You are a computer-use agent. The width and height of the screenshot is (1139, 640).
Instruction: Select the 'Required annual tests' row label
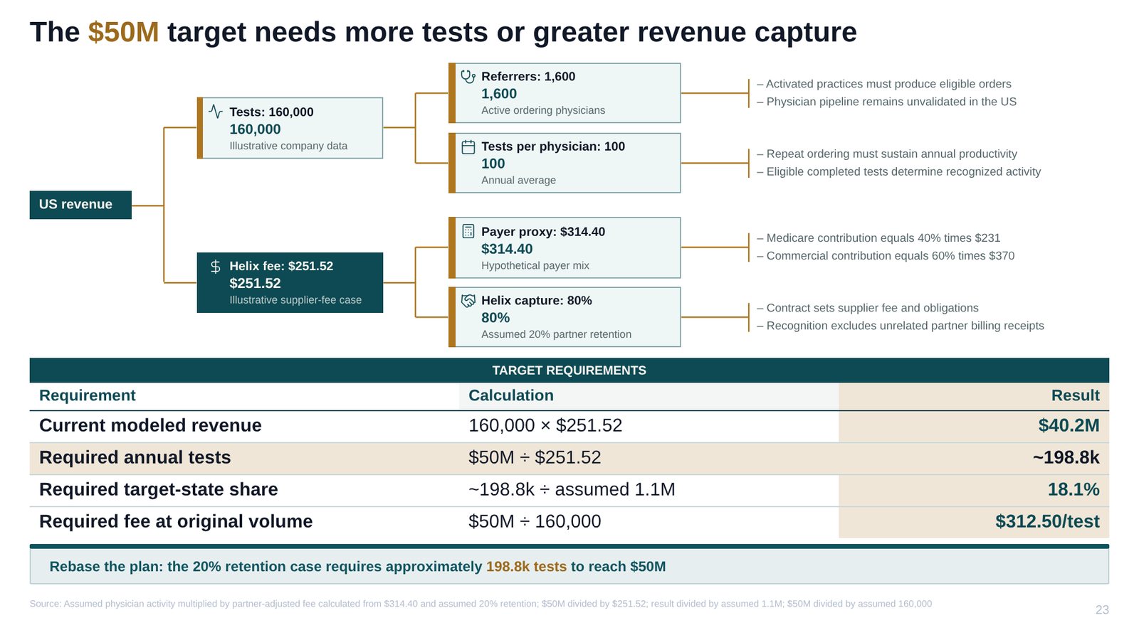(x=135, y=457)
